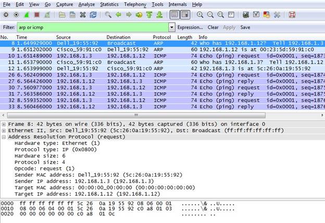The image size is (325, 223).
Task: Toggle auto scroll in live capture
Action: (185, 15)
